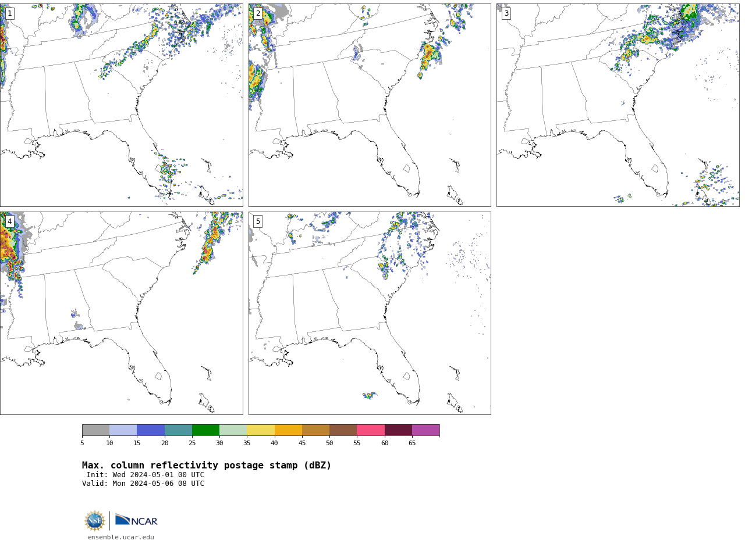The width and height of the screenshot is (745, 544).
Task: Open ensemble member 1 reflectivity map
Action: [x=121, y=105]
